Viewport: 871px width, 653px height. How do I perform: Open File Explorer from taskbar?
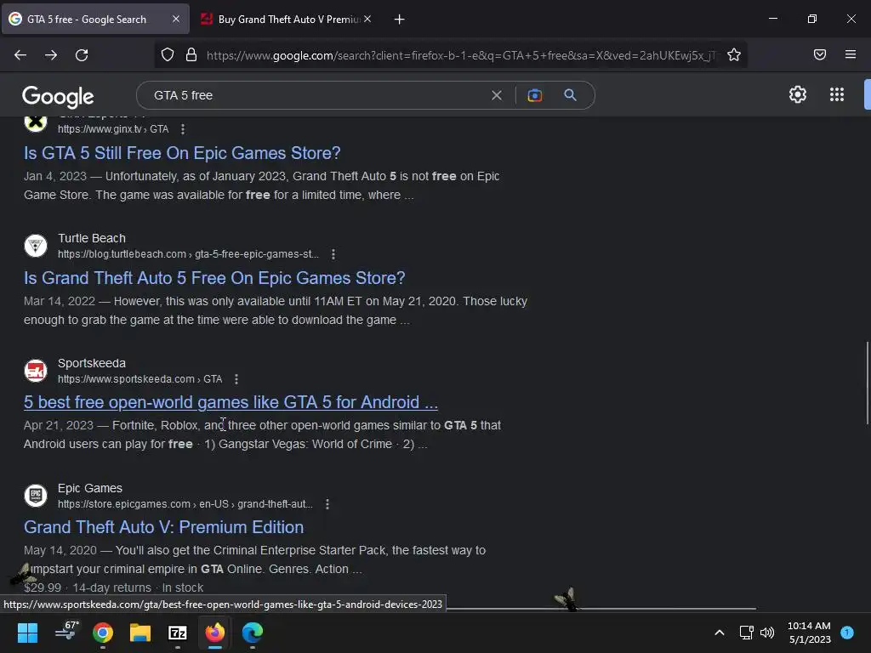[x=140, y=633]
